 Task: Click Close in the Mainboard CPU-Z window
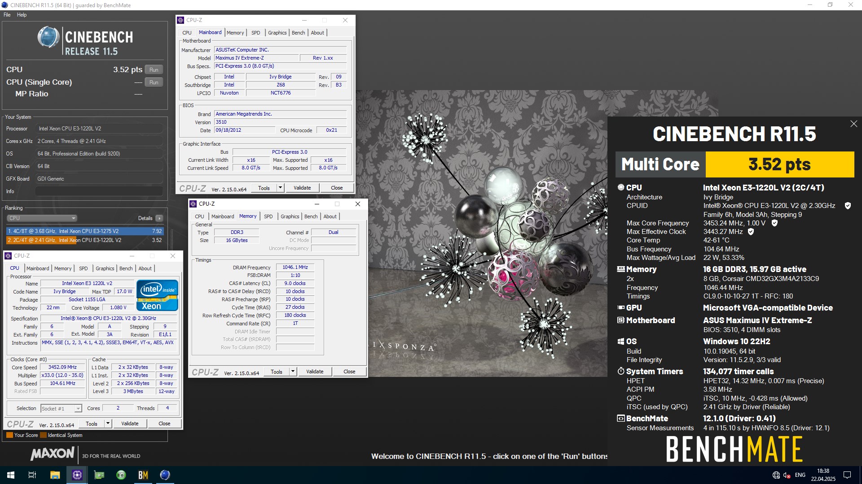point(337,188)
